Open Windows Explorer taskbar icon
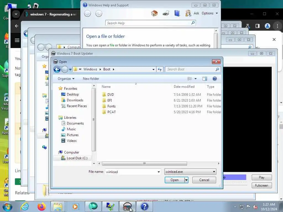Screen dimensions: 283x212 57,206
